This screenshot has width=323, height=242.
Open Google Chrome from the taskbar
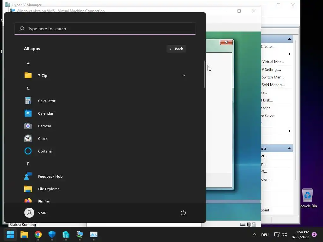coord(38,234)
